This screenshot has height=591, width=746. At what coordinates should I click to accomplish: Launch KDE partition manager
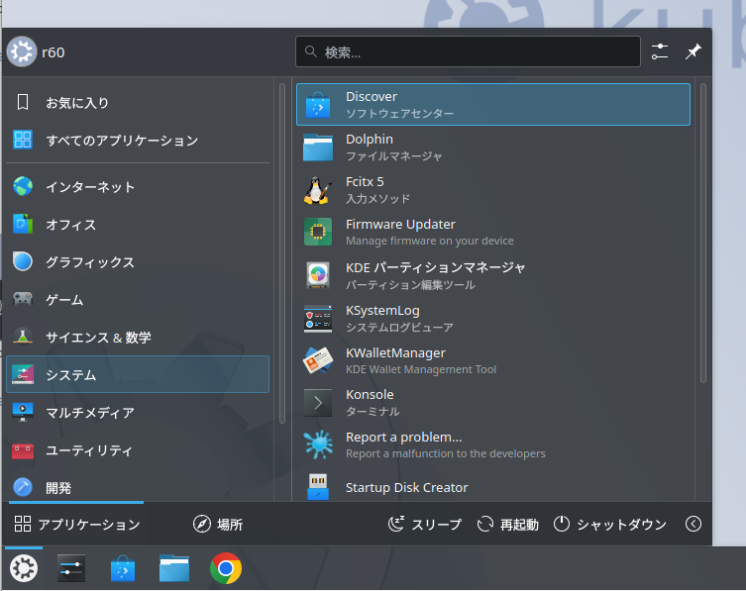coord(492,274)
